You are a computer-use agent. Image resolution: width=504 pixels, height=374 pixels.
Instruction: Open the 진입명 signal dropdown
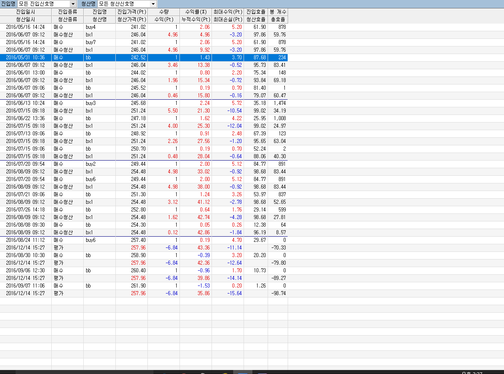click(x=46, y=4)
